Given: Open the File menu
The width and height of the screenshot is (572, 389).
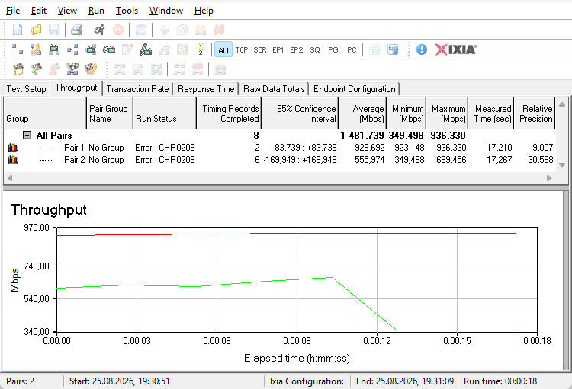Looking at the screenshot, I should pyautogui.click(x=13, y=11).
